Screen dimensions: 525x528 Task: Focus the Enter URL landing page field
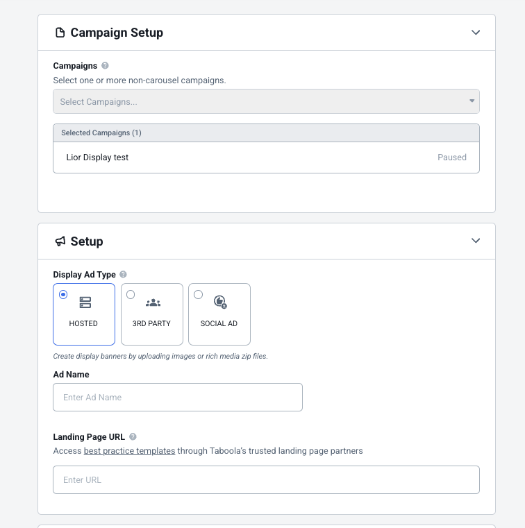[x=266, y=480]
